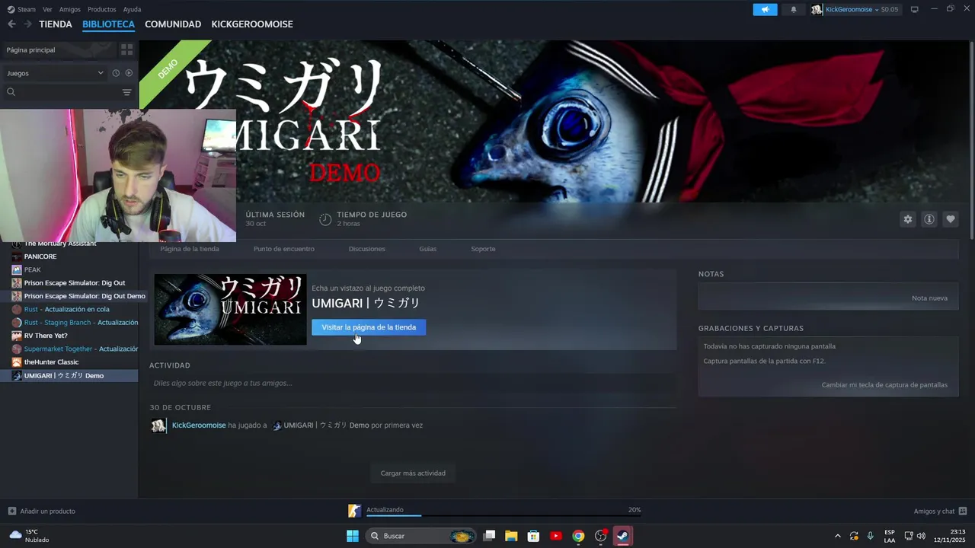Toggle the ready-to-play filter icon
This screenshot has width=975, height=548.
tap(129, 73)
